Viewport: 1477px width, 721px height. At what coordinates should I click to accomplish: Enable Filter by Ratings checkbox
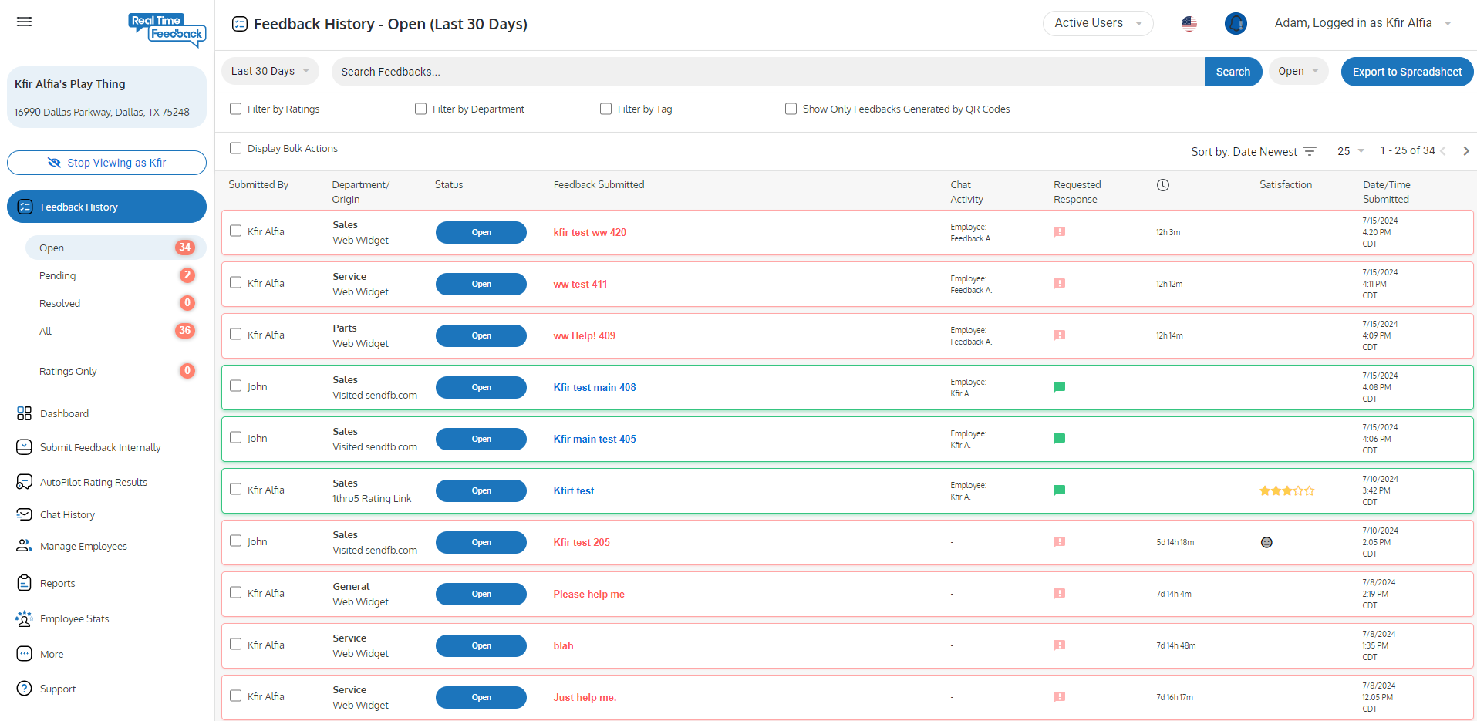click(x=236, y=109)
